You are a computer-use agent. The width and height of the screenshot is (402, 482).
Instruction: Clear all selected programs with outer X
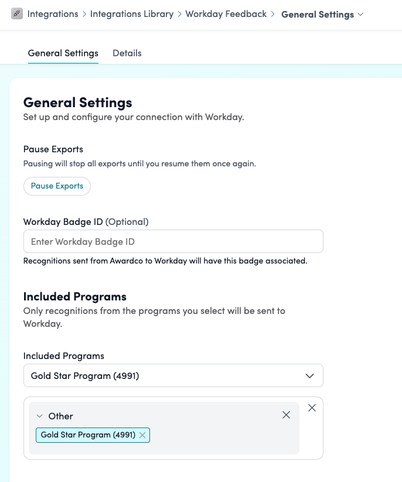312,408
